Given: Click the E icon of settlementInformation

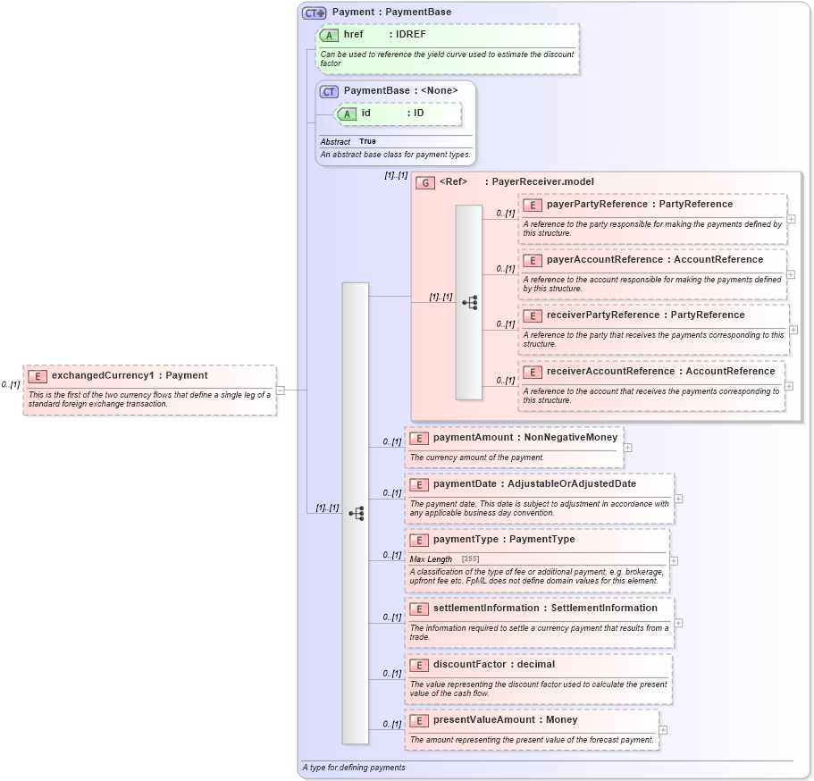Looking at the screenshot, I should pos(419,609).
